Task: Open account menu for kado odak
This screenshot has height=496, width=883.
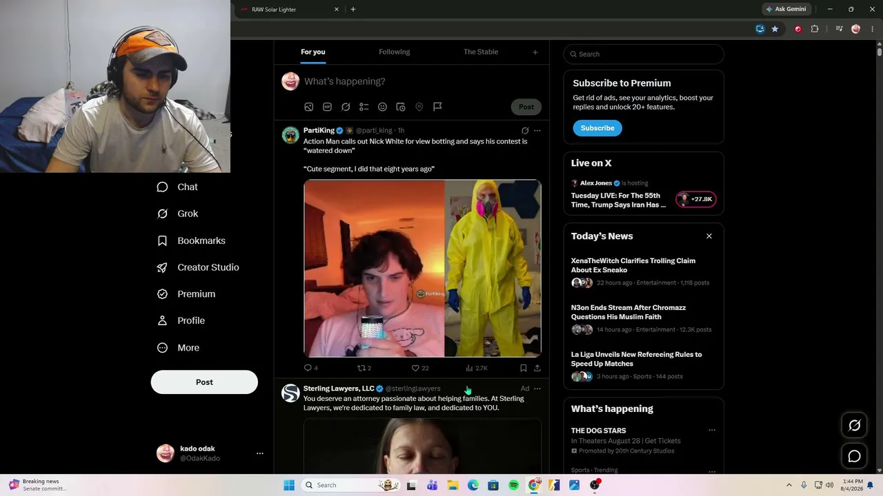Action: 260,453
